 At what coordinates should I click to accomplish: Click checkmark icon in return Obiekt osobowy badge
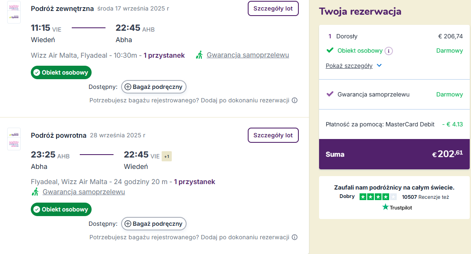(37, 209)
